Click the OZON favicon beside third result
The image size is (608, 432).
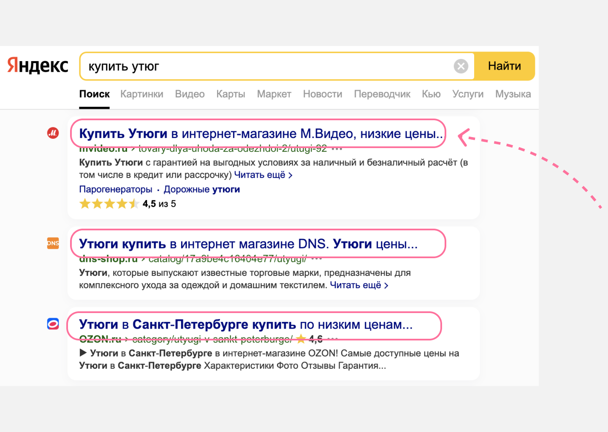[x=53, y=324]
